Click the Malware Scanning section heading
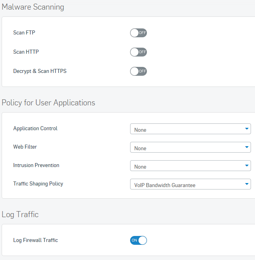The height and width of the screenshot is (260, 255). point(33,7)
